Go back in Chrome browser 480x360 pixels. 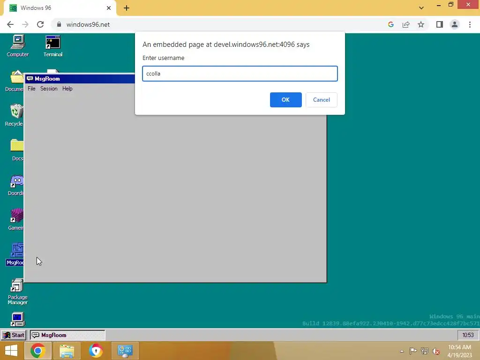pyautogui.click(x=10, y=24)
